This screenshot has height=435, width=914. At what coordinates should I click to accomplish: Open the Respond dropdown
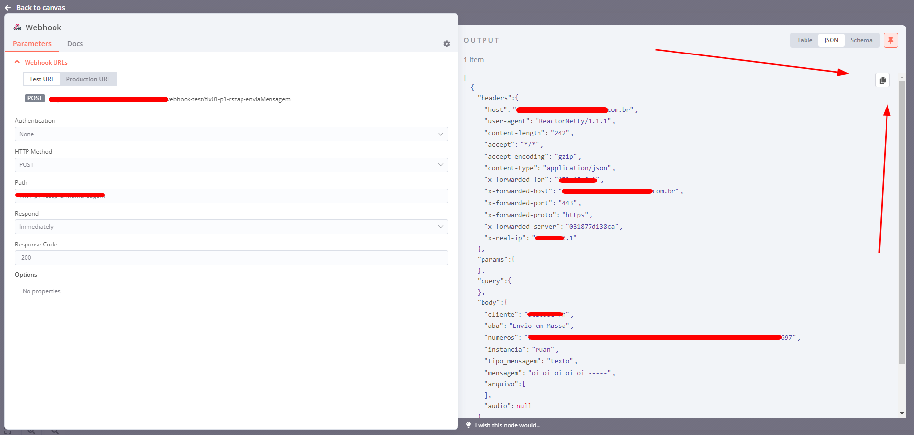[231, 227]
